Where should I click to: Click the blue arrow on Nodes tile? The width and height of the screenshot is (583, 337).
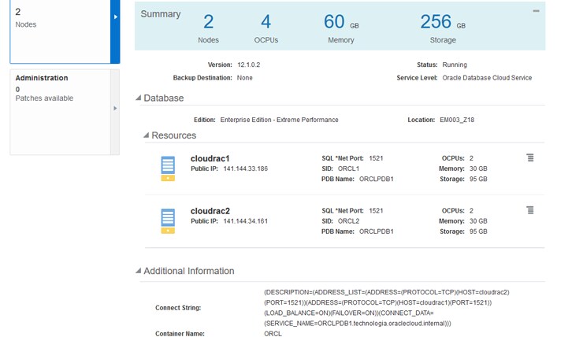click(x=116, y=17)
